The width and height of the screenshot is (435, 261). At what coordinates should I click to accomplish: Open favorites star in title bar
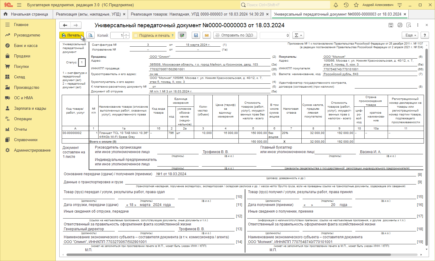point(356,5)
